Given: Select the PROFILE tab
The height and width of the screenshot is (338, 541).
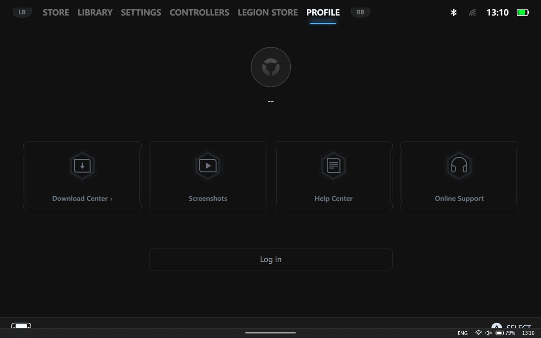Looking at the screenshot, I should [x=323, y=12].
